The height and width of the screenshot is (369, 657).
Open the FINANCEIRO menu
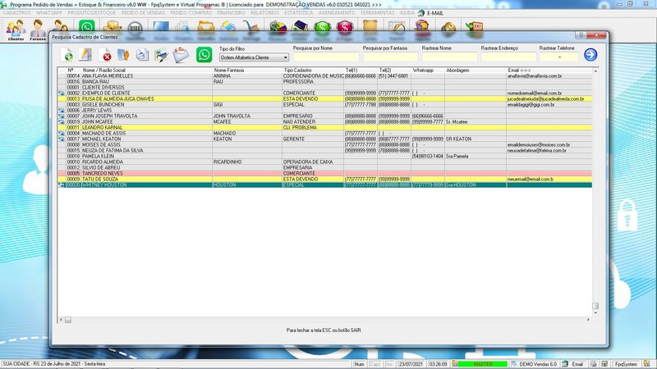point(231,13)
